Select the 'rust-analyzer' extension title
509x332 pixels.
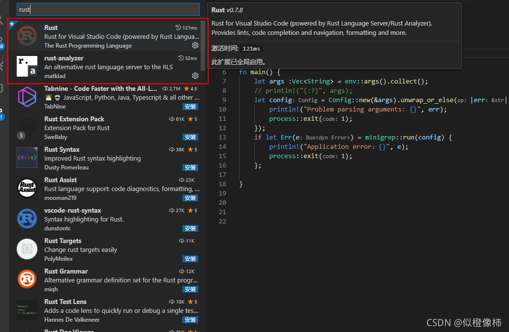click(64, 58)
